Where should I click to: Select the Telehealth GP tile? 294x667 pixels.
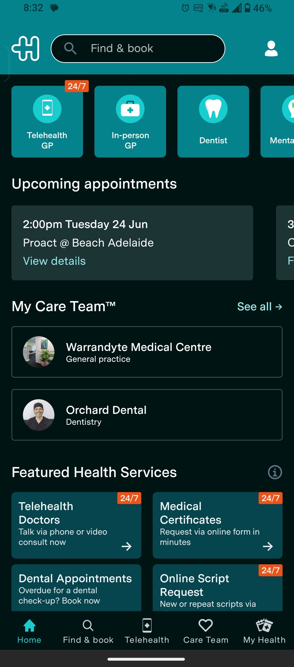click(x=47, y=122)
